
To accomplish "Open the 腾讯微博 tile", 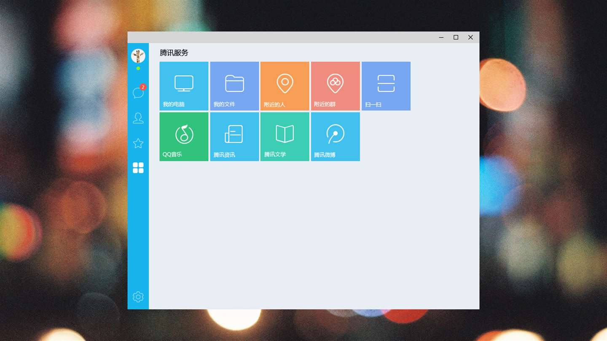I will [336, 136].
